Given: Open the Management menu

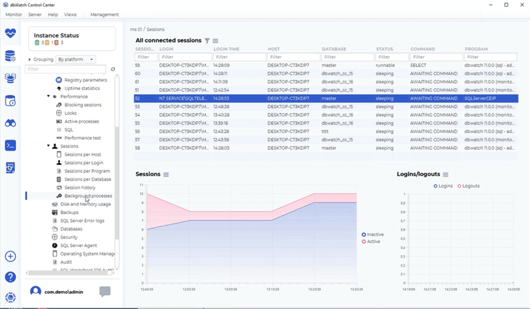Looking at the screenshot, I should (x=104, y=15).
